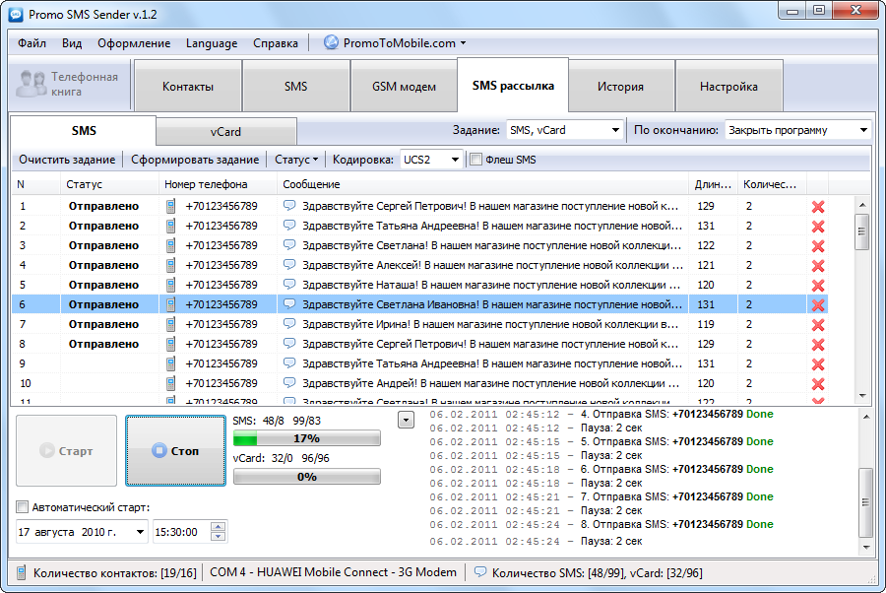Click the Старт button
The height and width of the screenshot is (593, 886).
[66, 450]
